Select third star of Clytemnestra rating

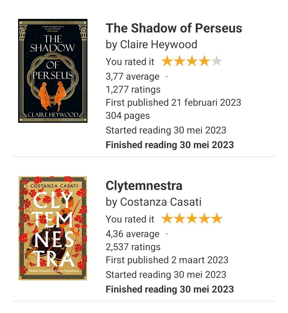pos(192,219)
